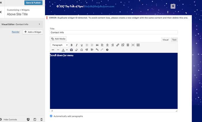
Task: Click into the Title input field
Action: [x=114, y=32]
